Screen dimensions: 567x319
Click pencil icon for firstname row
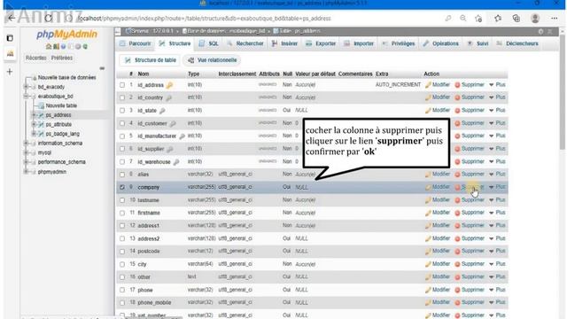428,213
